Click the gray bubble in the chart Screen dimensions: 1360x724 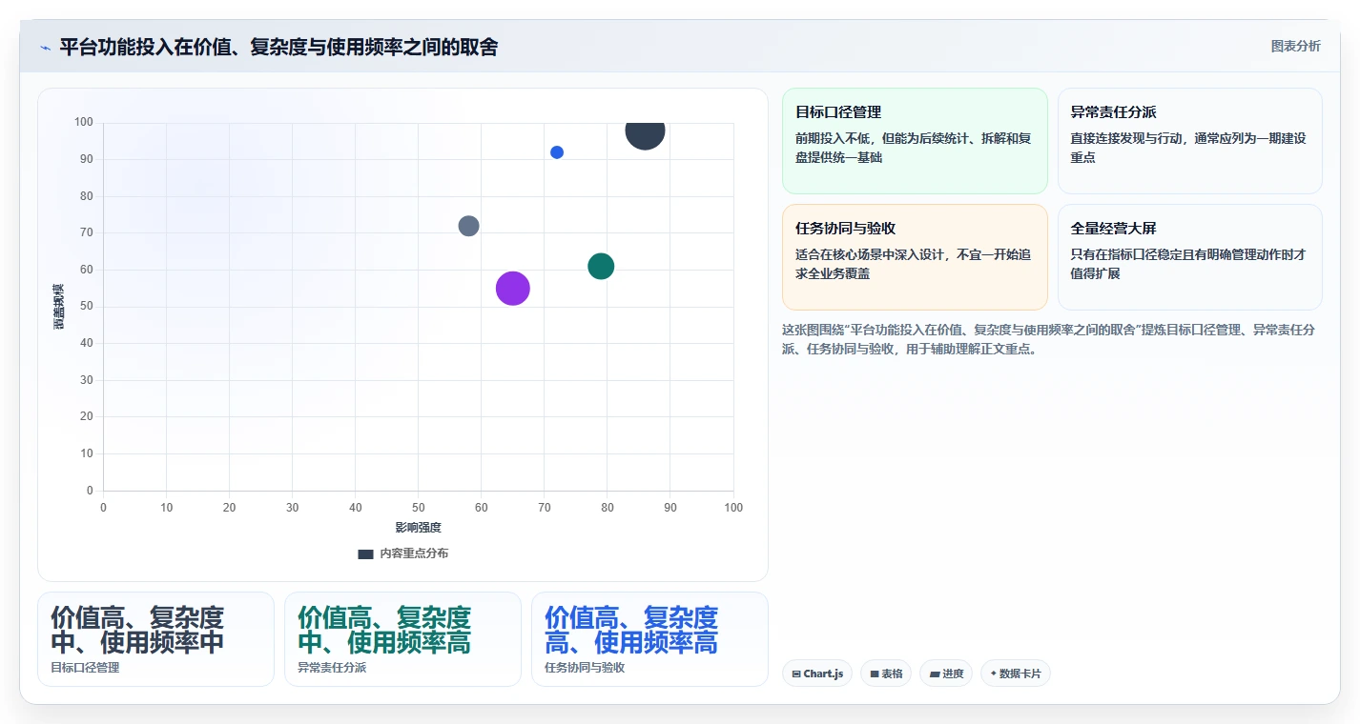pos(468,226)
